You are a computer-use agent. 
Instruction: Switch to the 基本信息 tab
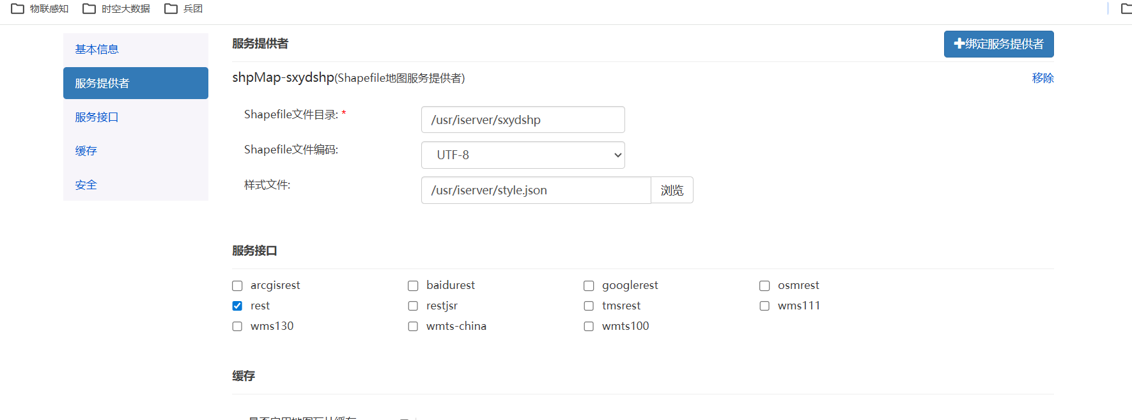pos(97,50)
